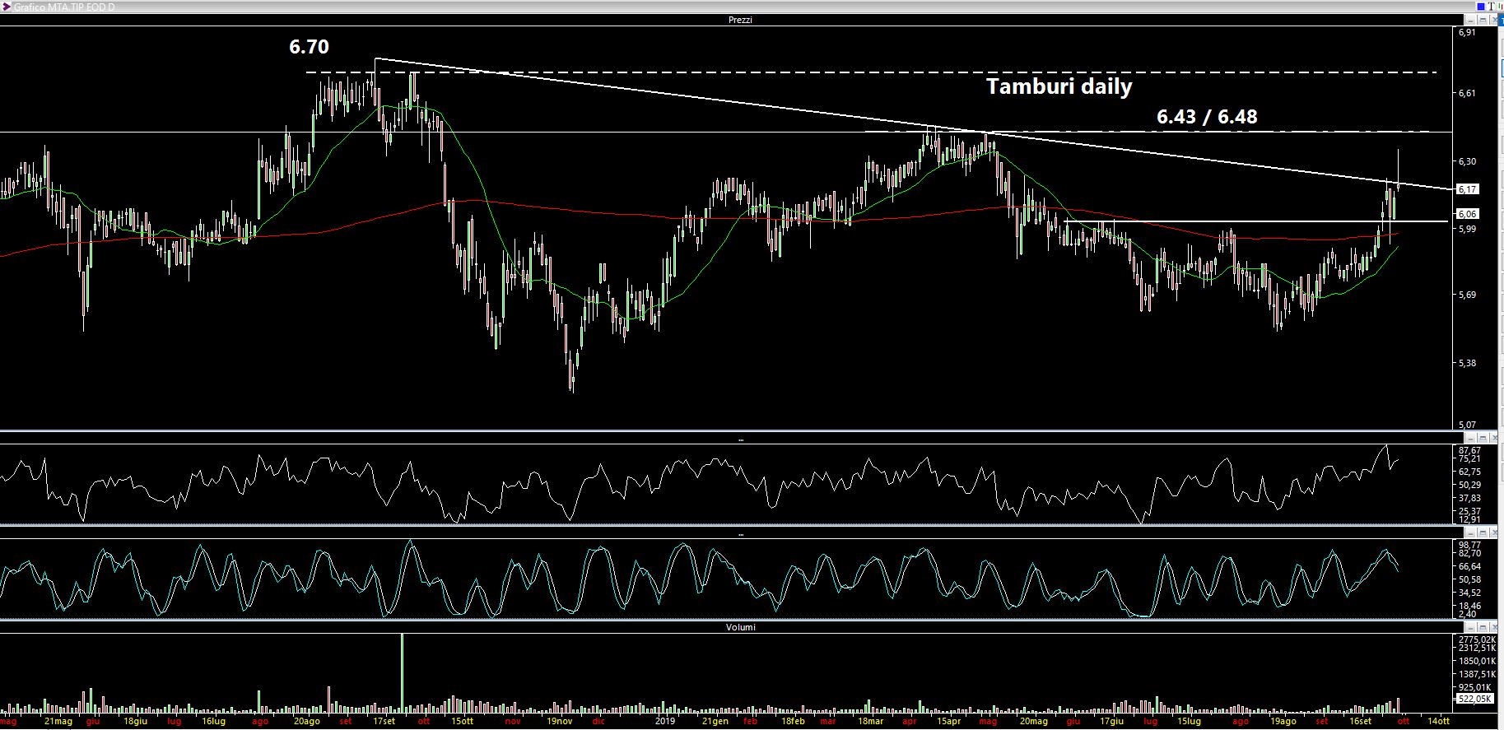This screenshot has width=1504, height=730.
Task: Minimize the Prezzi price panel
Action: click(x=1469, y=19)
